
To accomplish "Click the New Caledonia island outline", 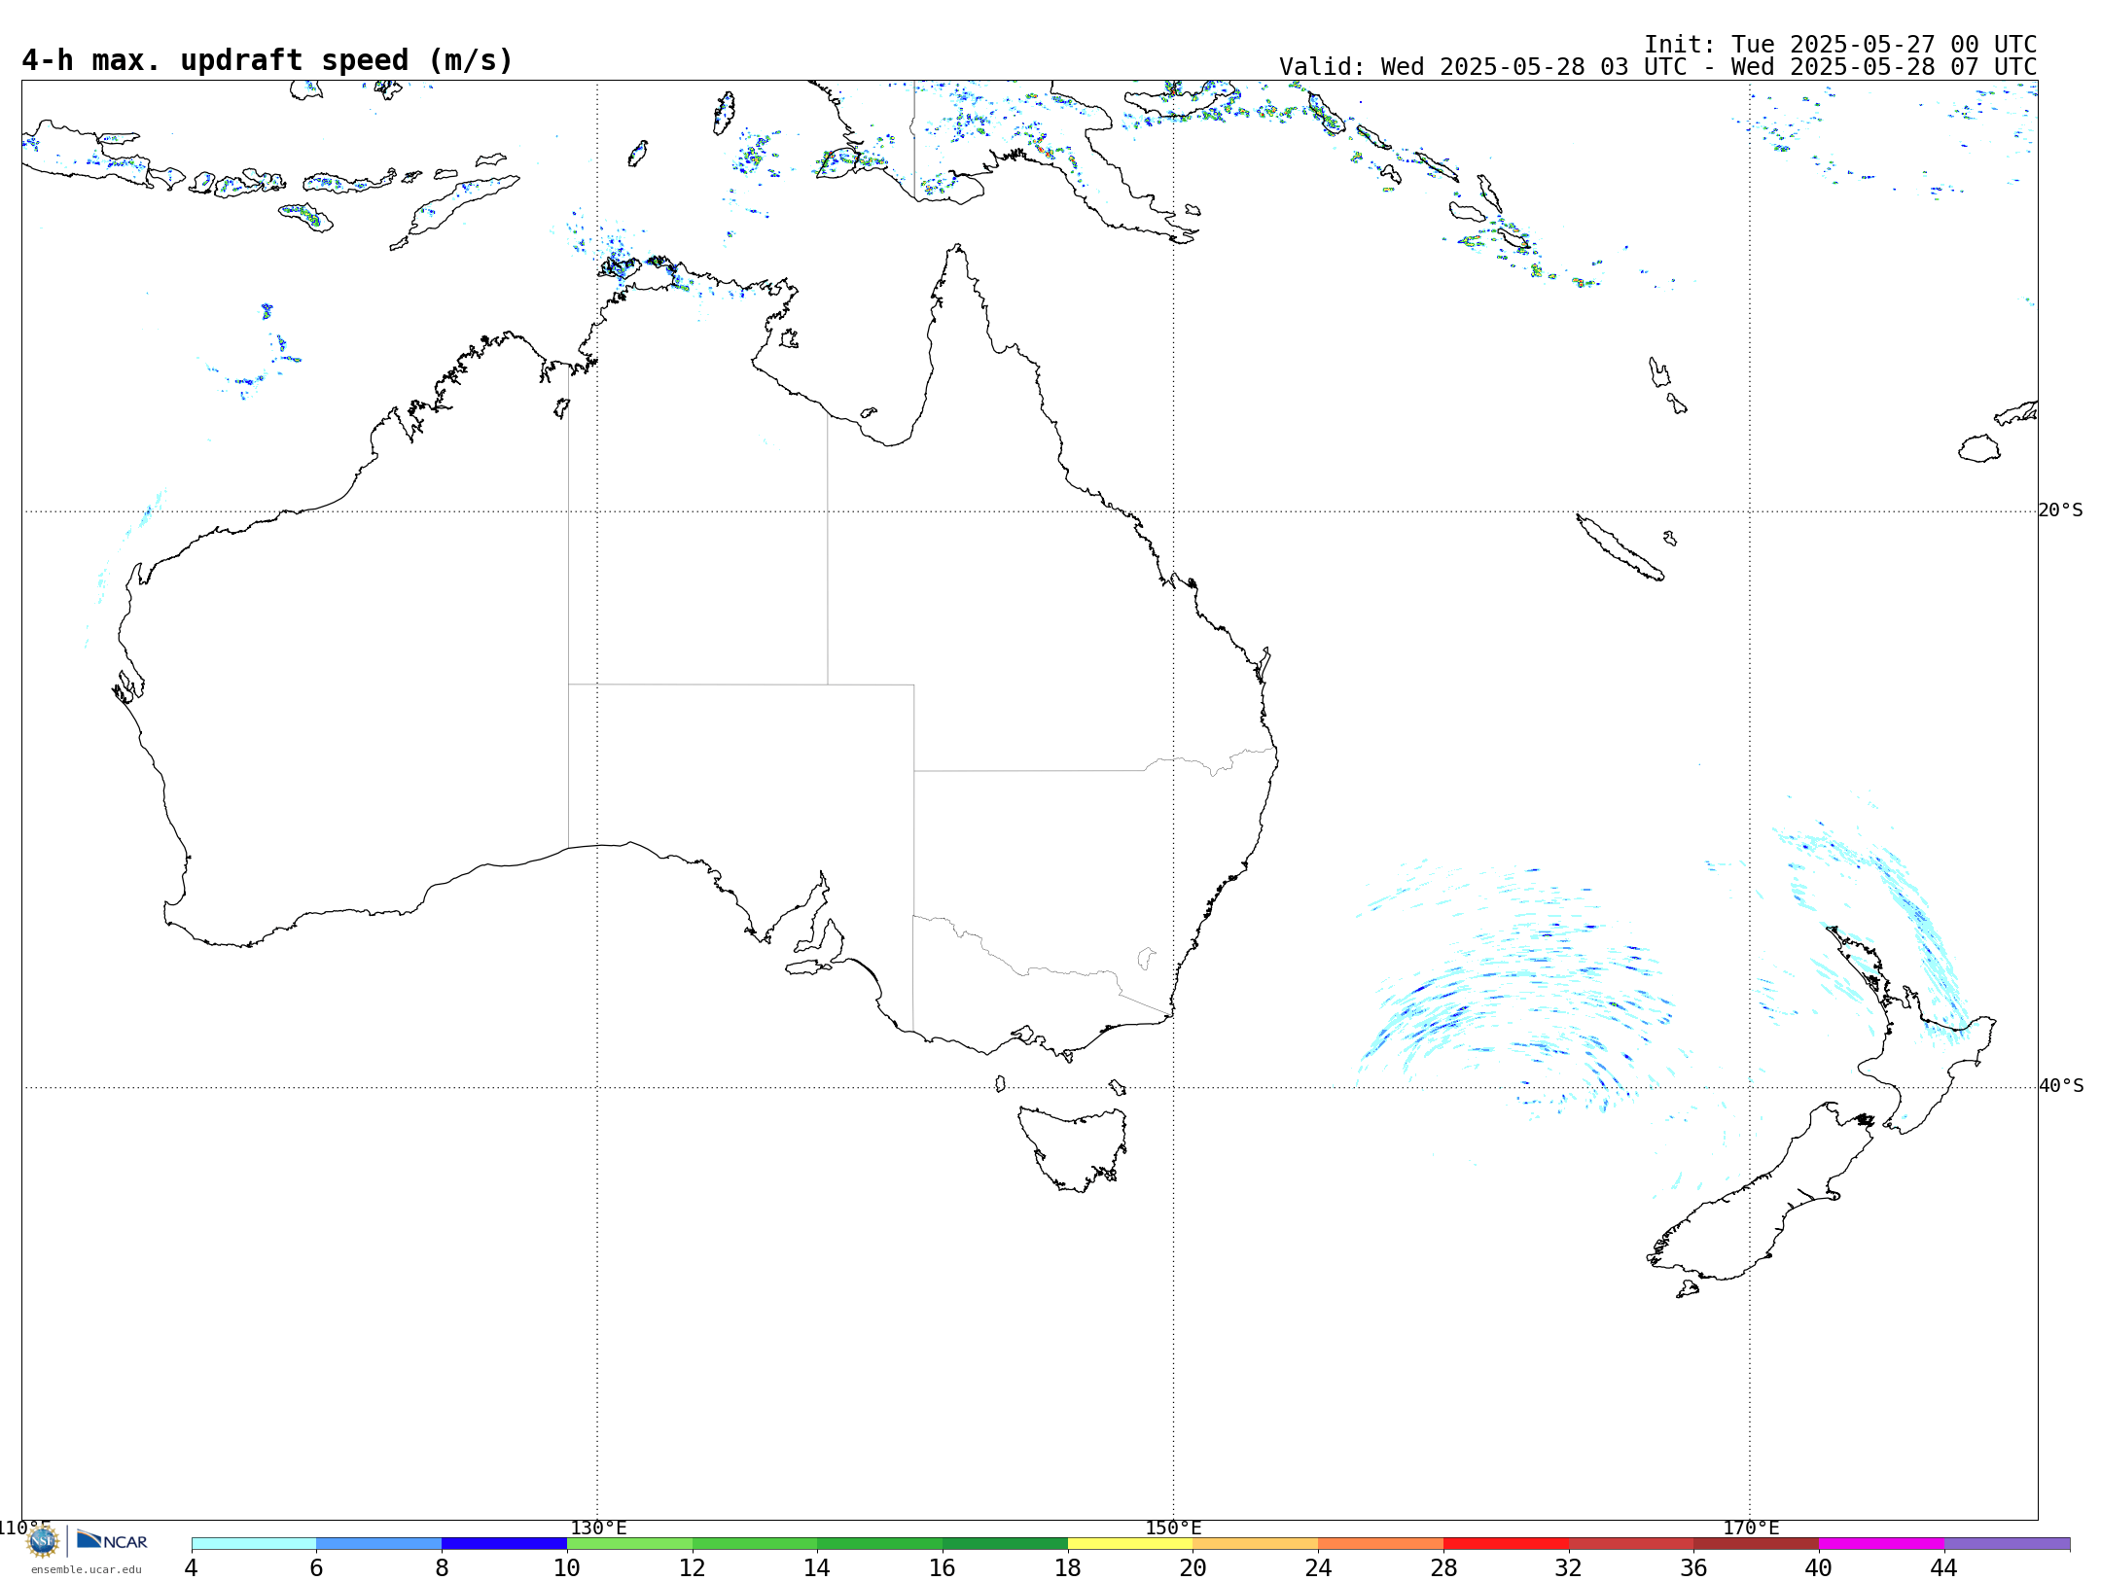I will tap(1620, 547).
